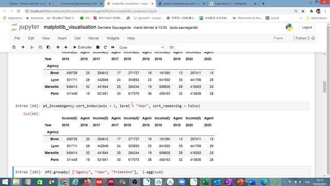Image resolution: width=330 pixels, height=186 pixels.
Task: Open a new browser tab
Action: tap(263, 4)
